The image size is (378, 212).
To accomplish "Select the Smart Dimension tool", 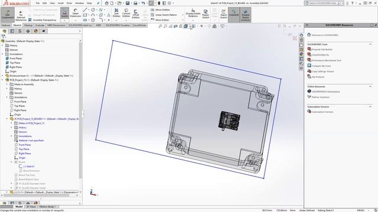I will 75,13.
